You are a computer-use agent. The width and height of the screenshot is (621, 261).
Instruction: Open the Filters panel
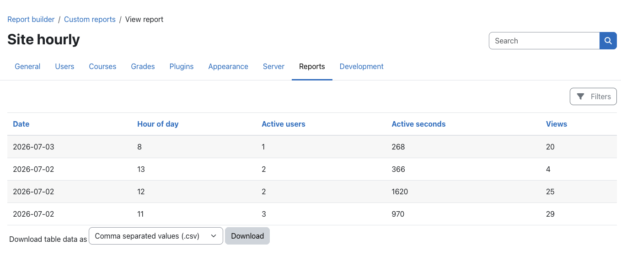point(593,96)
